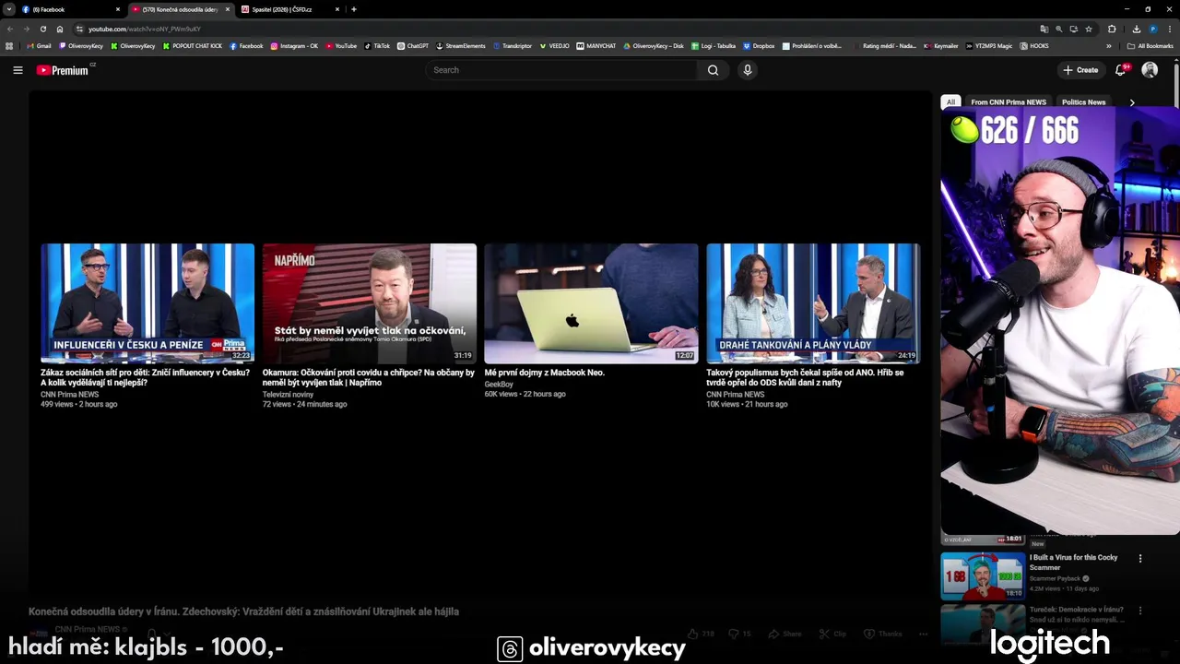The image size is (1180, 664).
Task: Open the browser extensions puzzle icon
Action: pyautogui.click(x=1112, y=29)
